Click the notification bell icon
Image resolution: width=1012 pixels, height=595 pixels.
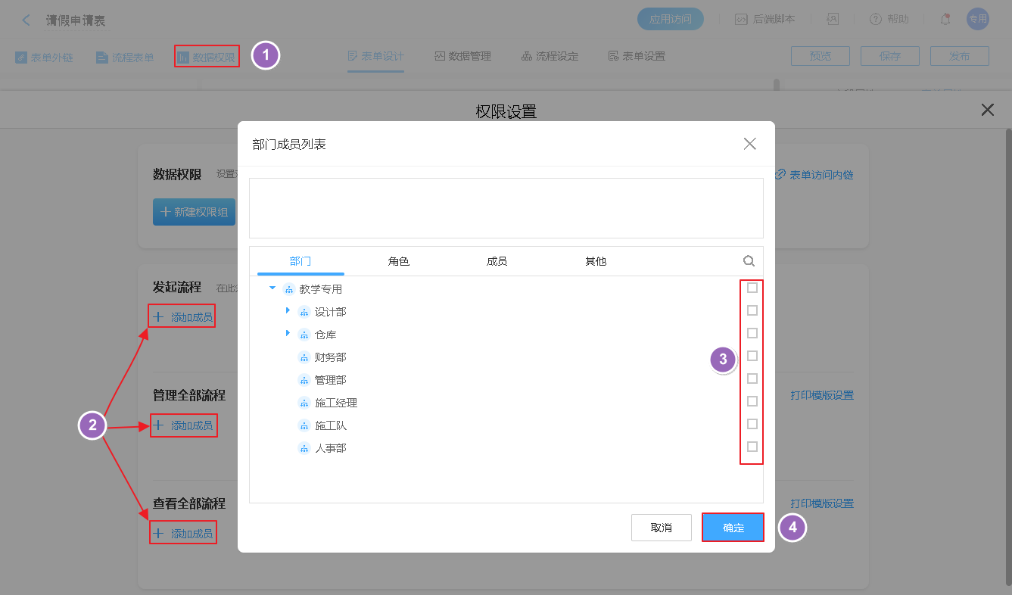click(945, 20)
